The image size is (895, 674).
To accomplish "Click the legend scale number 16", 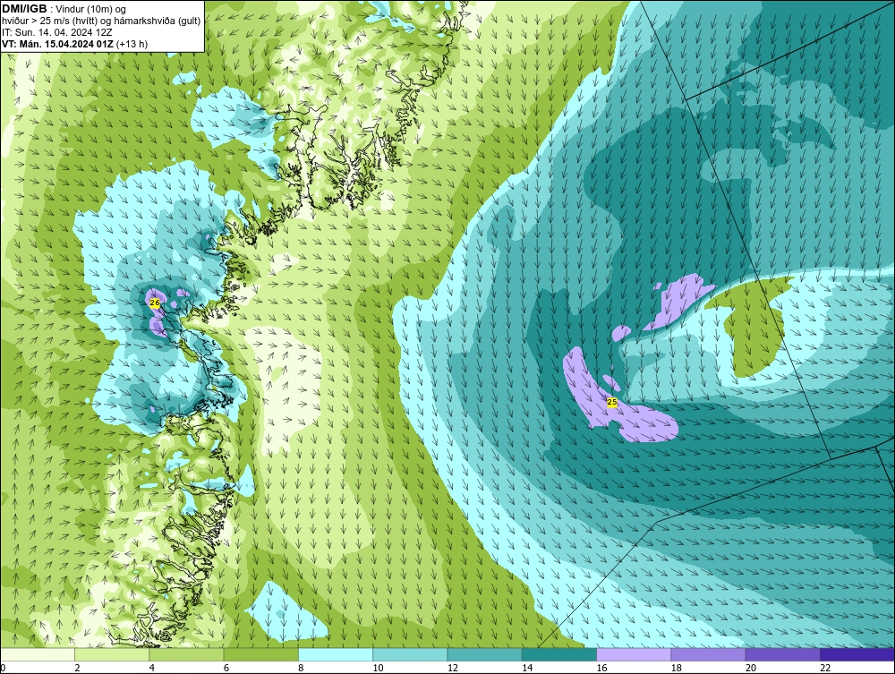I will [601, 669].
